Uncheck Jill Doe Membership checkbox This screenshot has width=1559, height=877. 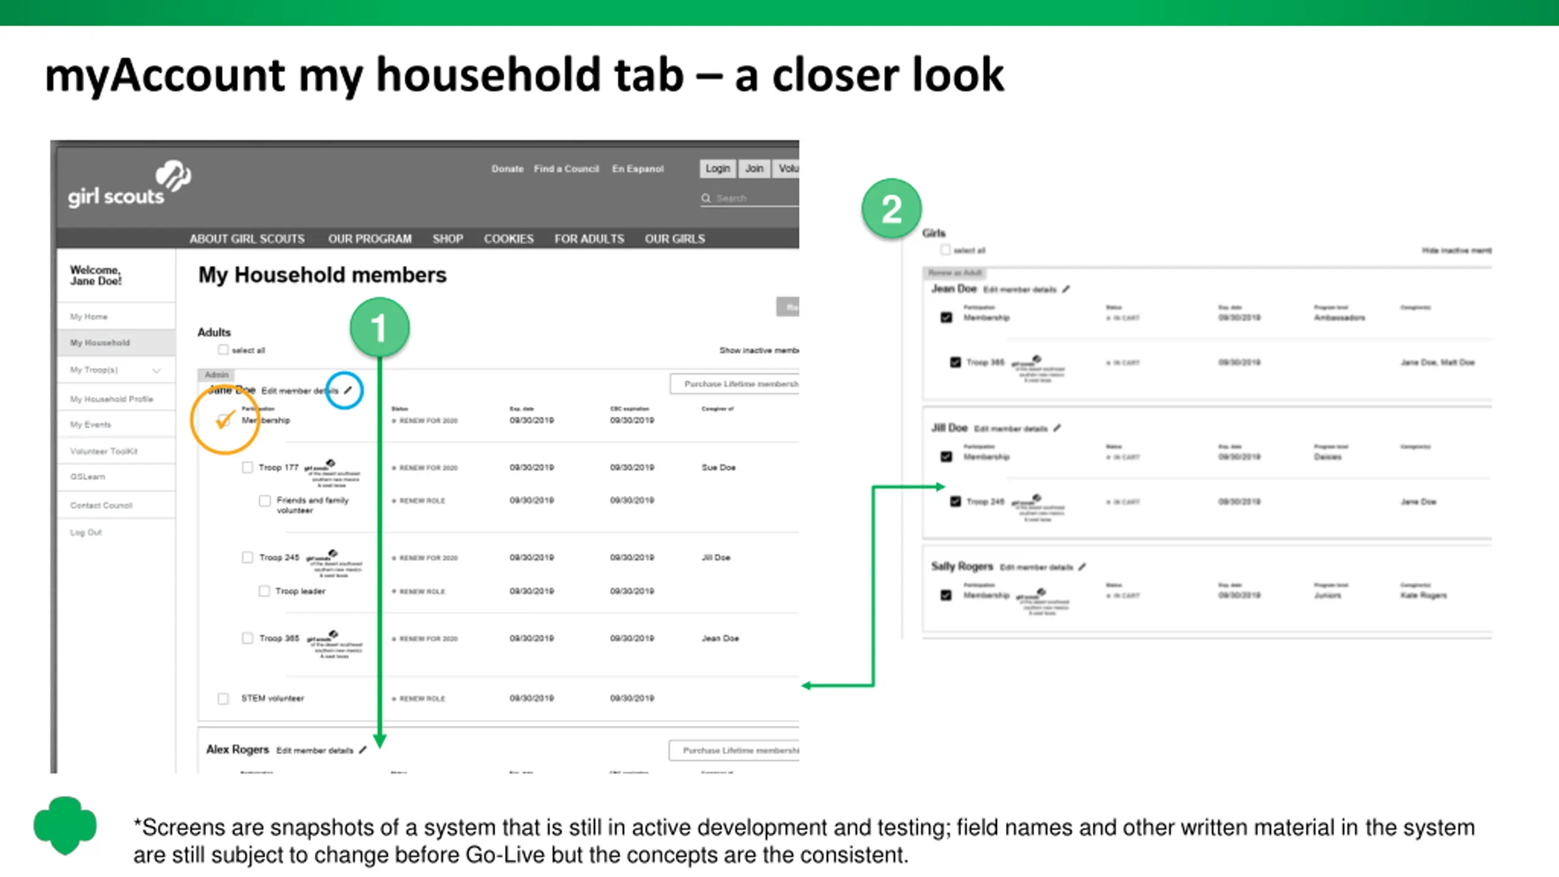coord(946,456)
